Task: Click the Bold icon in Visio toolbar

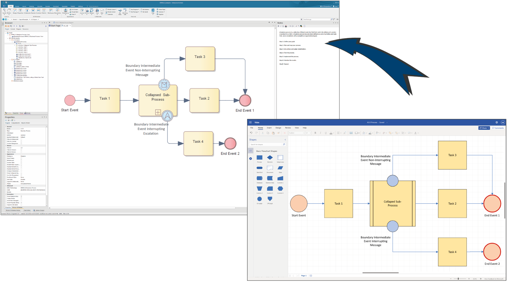Action: [x=315, y=133]
